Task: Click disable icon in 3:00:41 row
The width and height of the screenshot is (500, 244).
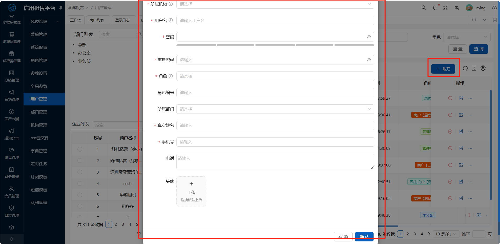Action: [x=450, y=115]
